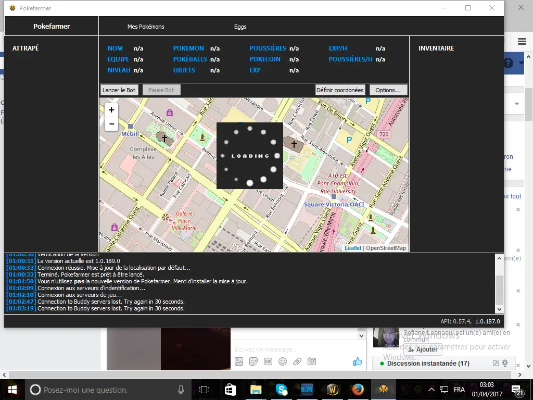Viewport: 533px width, 400px height.
Task: Attach a file with paperclip icon
Action: tap(297, 361)
